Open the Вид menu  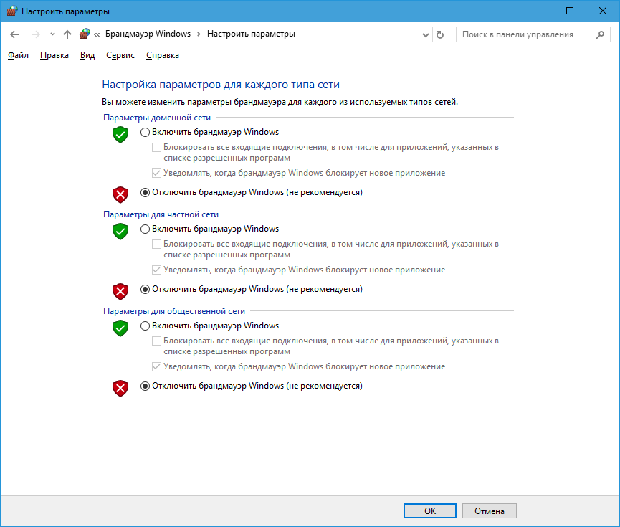point(87,55)
